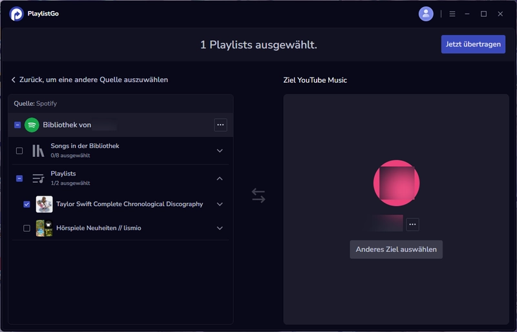Uncheck Taylor Swift Complete Chronological Discography
This screenshot has width=517, height=332.
(x=26, y=204)
